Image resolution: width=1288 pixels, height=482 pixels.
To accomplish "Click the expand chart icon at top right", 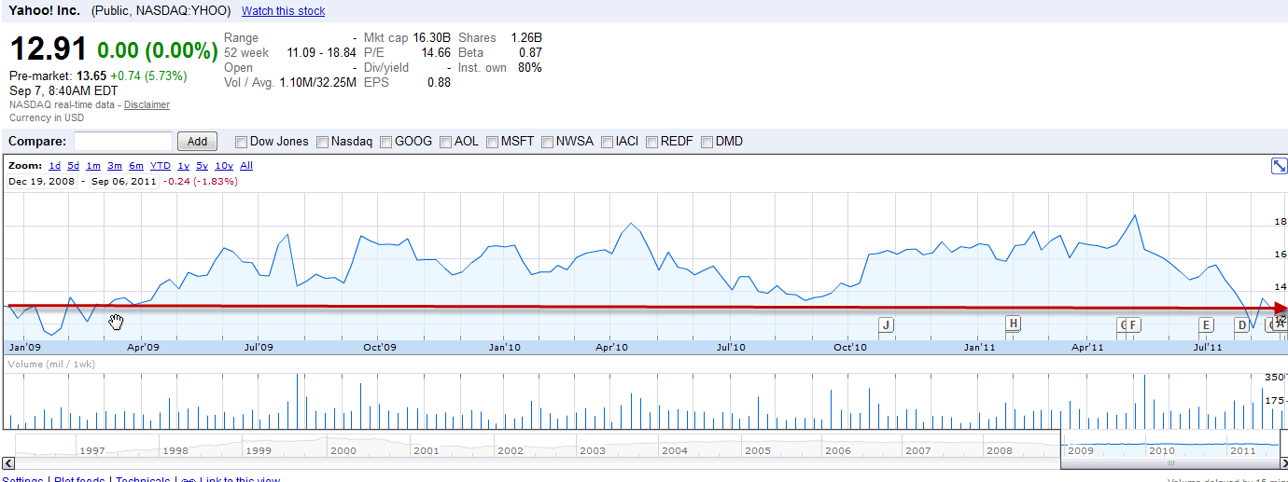I will point(1279,166).
